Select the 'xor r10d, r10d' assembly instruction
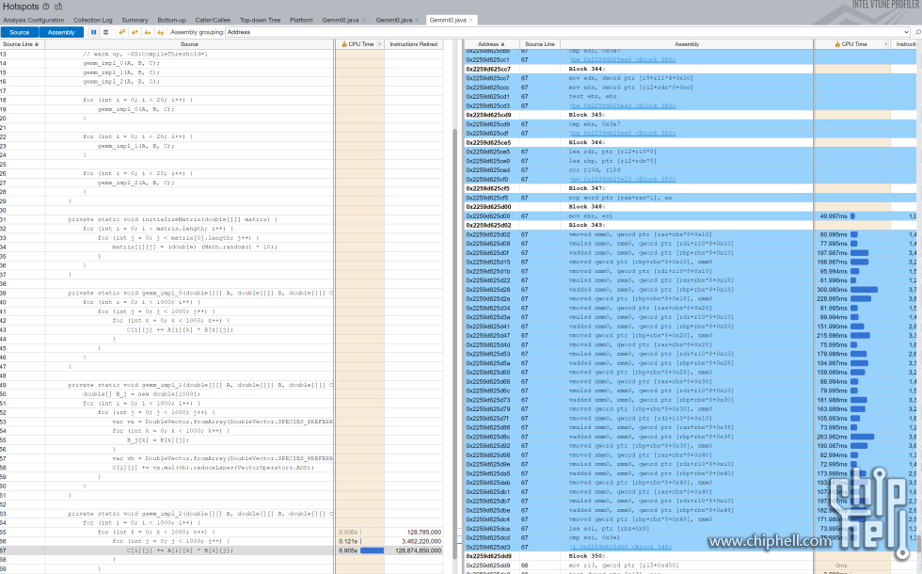922x574 pixels. click(595, 170)
